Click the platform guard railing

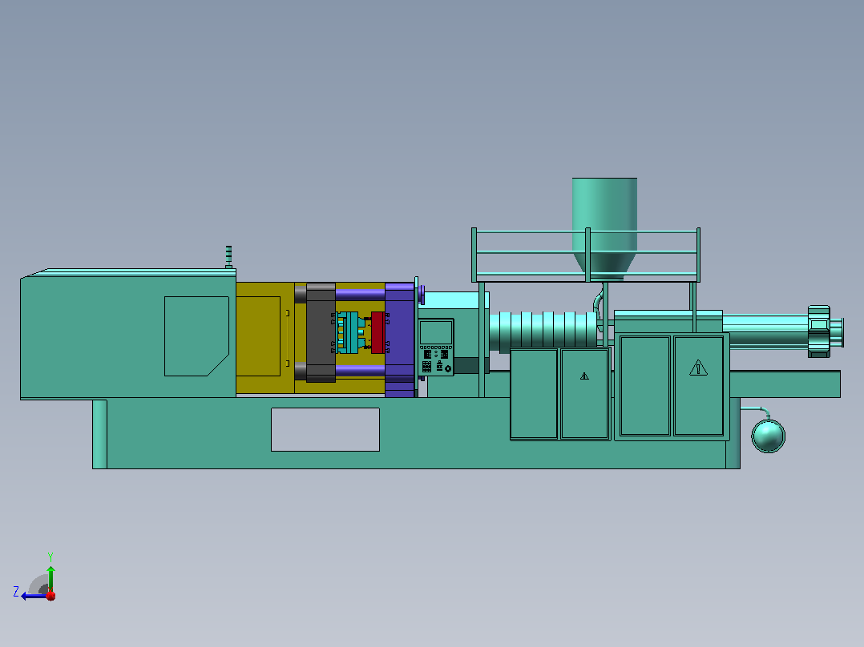pyautogui.click(x=586, y=255)
